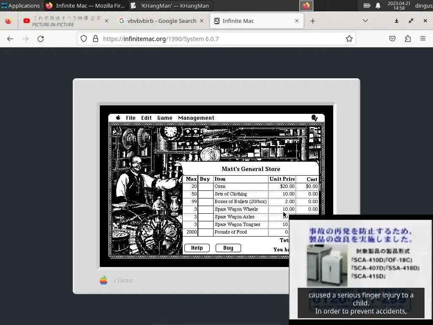Click the browser forward arrow

pos(25,39)
